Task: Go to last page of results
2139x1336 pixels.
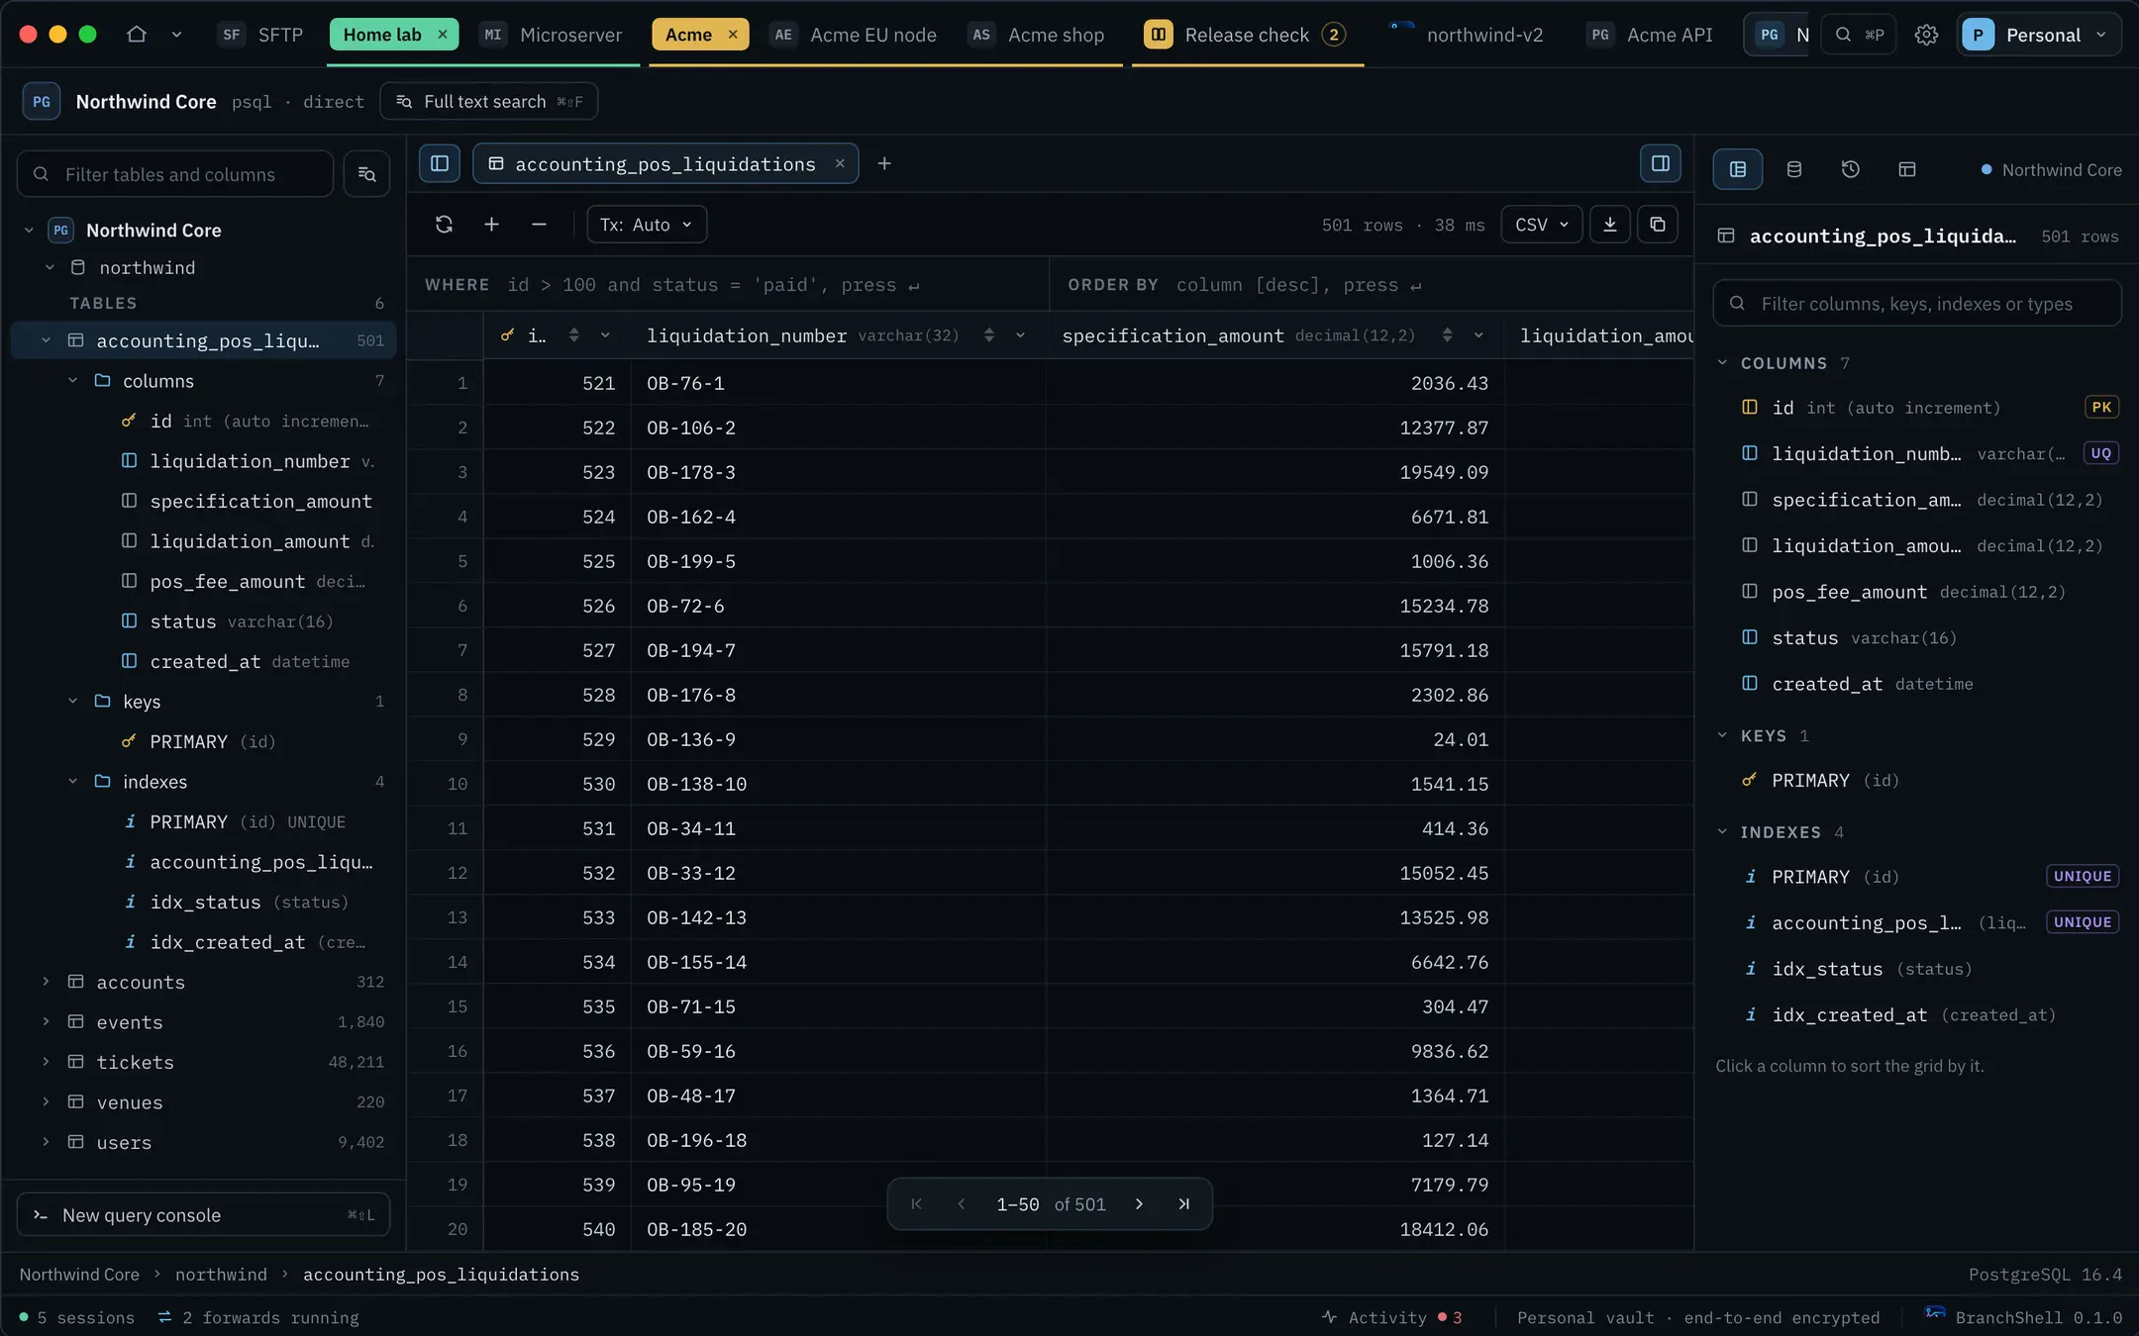Action: coord(1183,1204)
